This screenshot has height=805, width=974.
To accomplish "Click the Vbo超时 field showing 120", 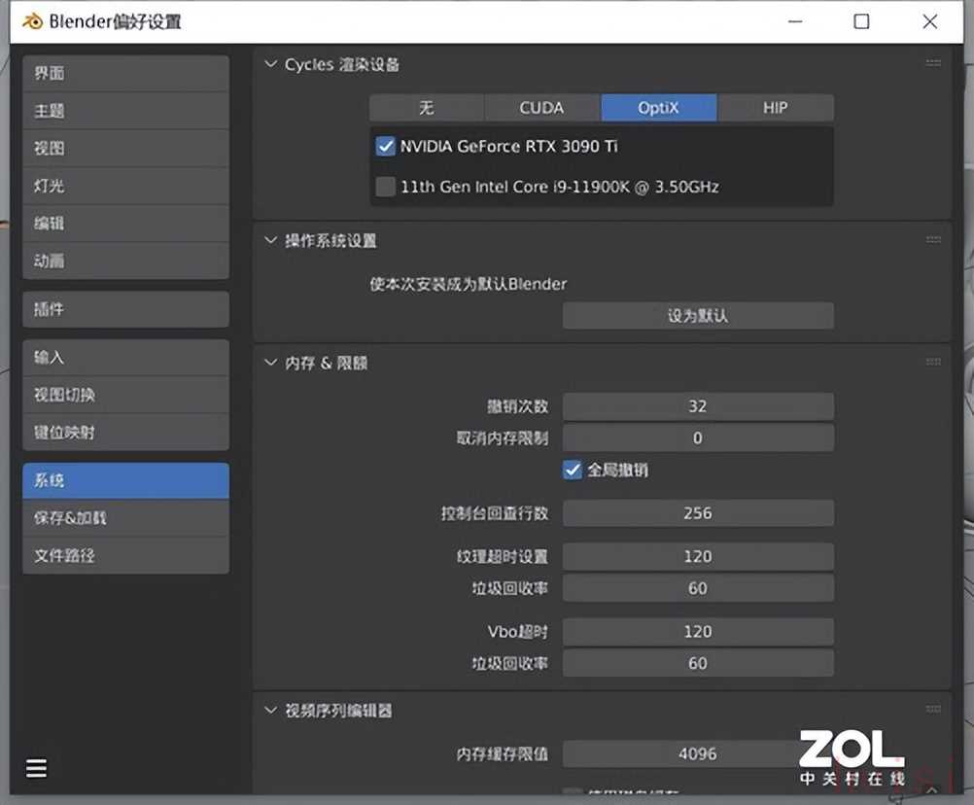I will (x=698, y=632).
